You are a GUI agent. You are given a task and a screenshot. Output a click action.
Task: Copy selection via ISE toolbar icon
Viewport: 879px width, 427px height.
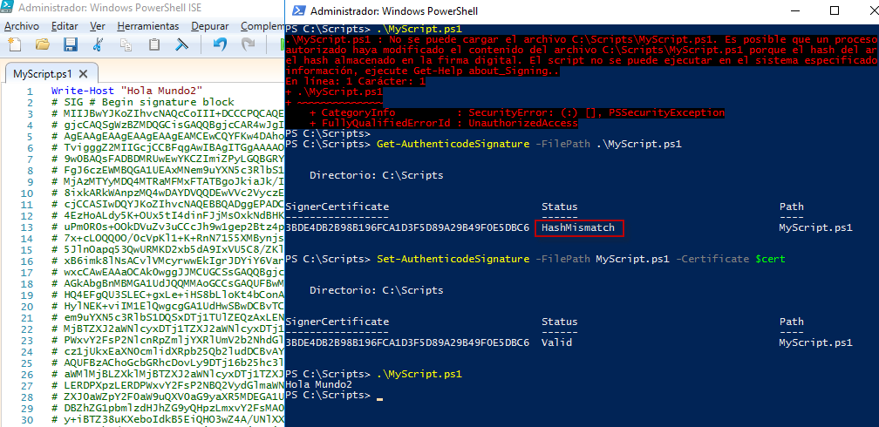pyautogui.click(x=126, y=44)
